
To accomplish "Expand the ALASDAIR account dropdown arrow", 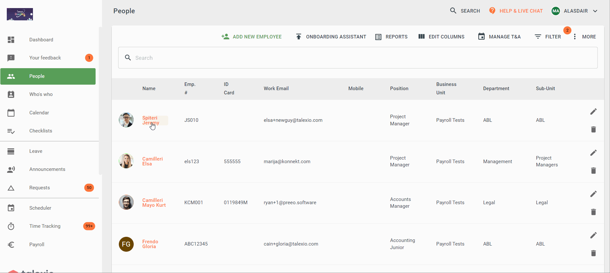I will click(x=595, y=11).
